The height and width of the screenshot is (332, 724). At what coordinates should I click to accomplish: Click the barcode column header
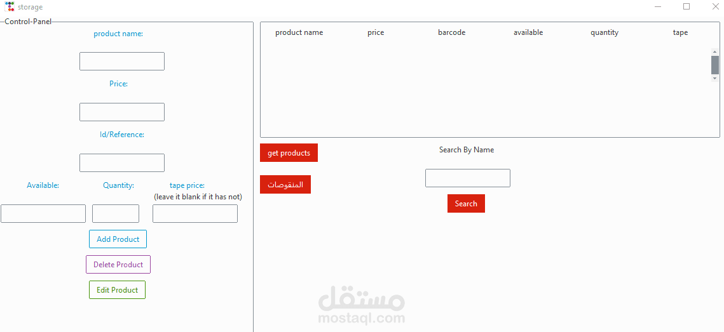(x=451, y=32)
